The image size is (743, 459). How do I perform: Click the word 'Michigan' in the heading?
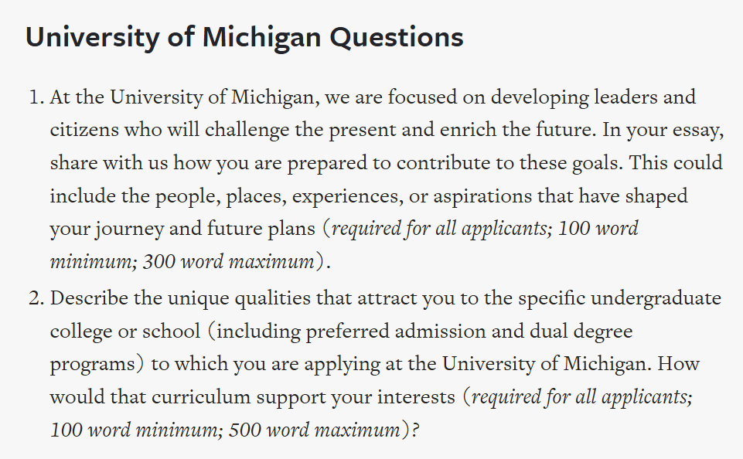(262, 38)
